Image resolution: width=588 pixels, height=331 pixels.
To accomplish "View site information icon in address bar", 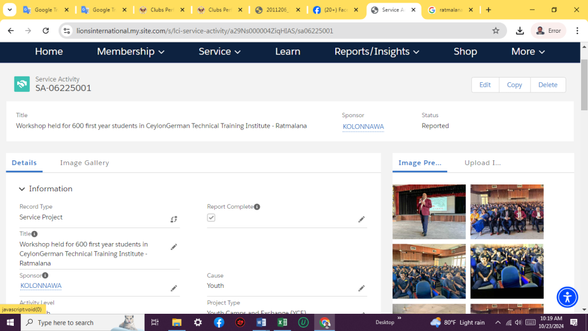I will [67, 31].
